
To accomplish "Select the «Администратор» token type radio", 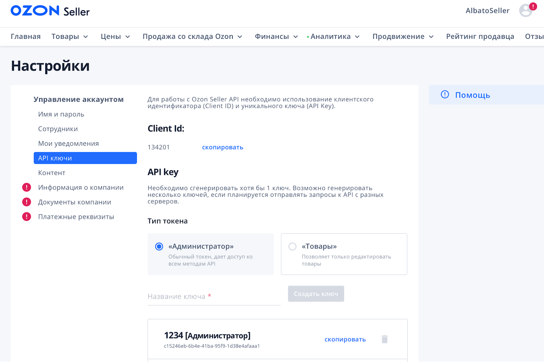I will tap(159, 247).
